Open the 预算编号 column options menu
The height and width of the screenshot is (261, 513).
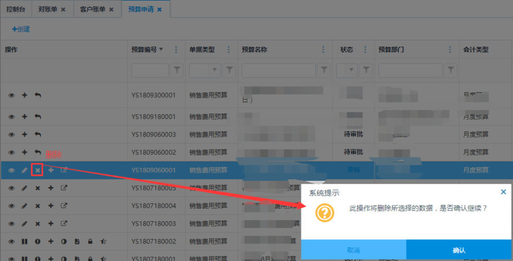176,49
